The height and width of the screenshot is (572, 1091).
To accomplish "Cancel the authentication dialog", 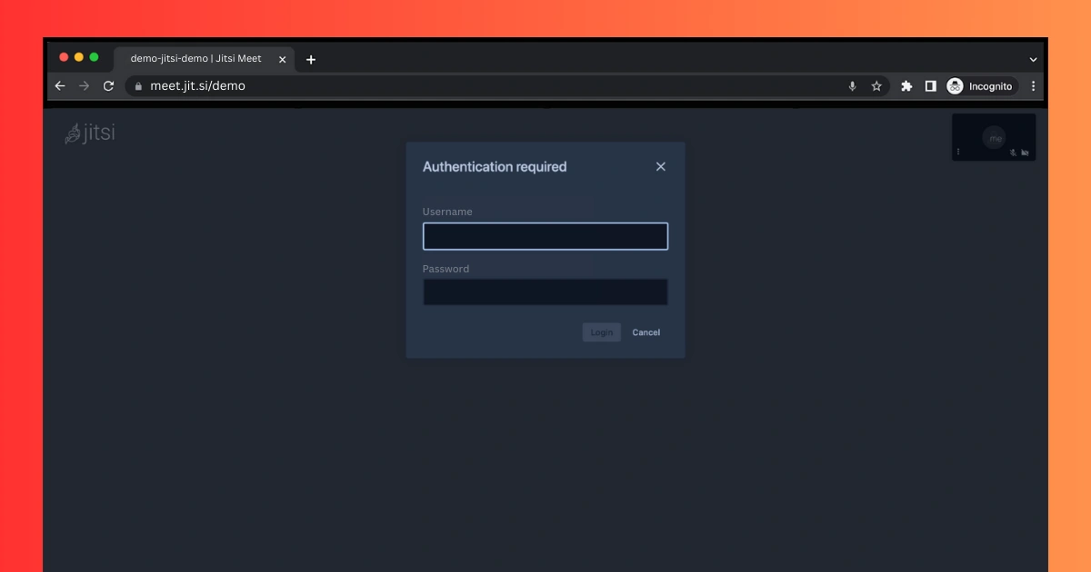I will pyautogui.click(x=646, y=332).
